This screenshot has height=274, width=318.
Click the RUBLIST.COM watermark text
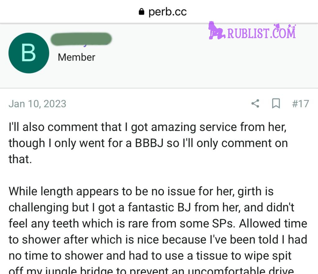[x=261, y=33]
